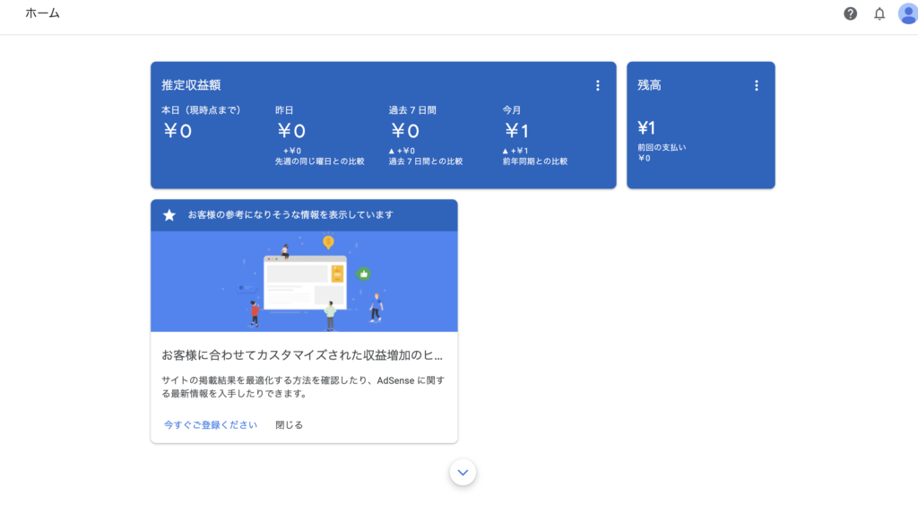Image resolution: width=918 pixels, height=506 pixels.
Task: Click the 今すぐご登録ください link
Action: (x=210, y=425)
